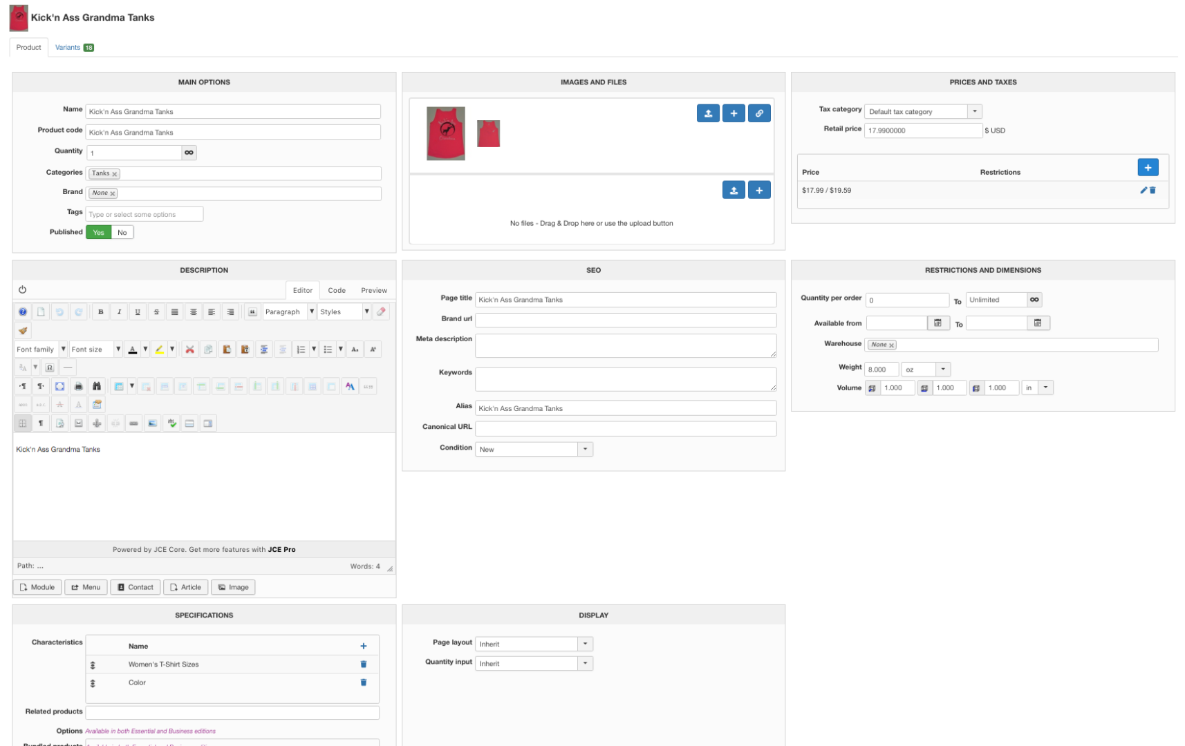Select the Editor tab
This screenshot has width=1185, height=746.
tap(303, 291)
